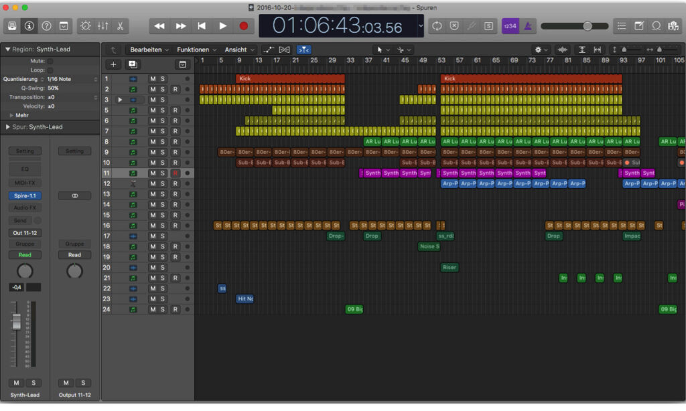Open the Ansicht menu

pos(239,50)
